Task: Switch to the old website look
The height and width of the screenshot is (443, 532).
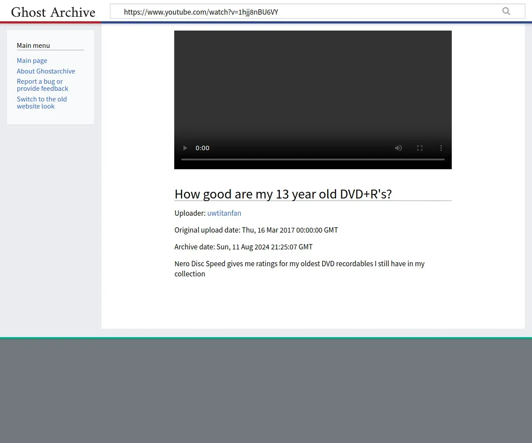Action: (42, 103)
